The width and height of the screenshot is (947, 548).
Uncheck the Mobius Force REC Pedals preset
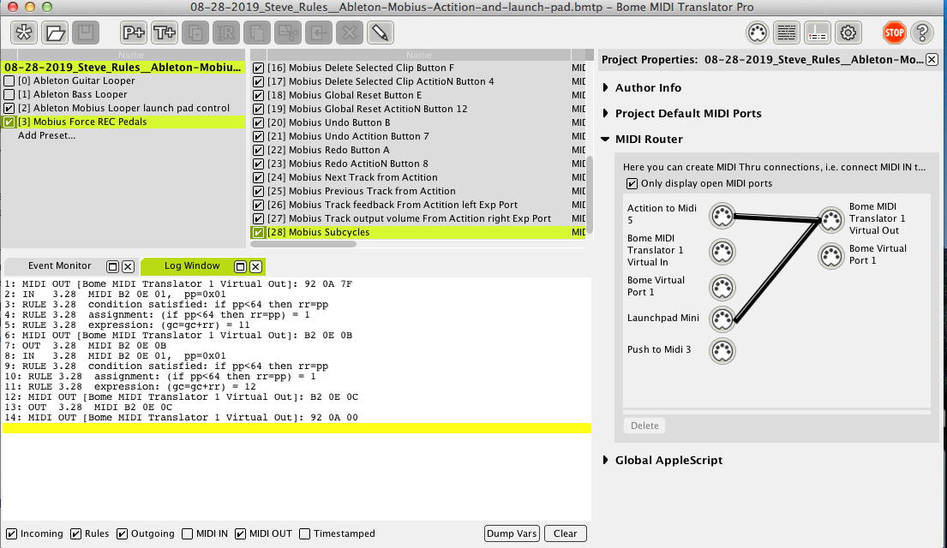click(9, 122)
